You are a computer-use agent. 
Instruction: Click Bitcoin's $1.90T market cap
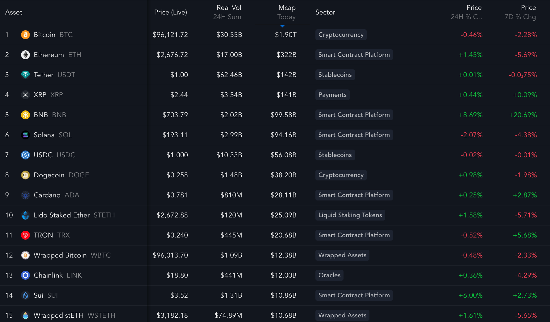point(286,35)
